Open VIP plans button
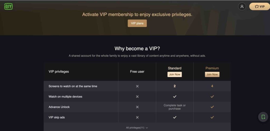 coord(137,23)
